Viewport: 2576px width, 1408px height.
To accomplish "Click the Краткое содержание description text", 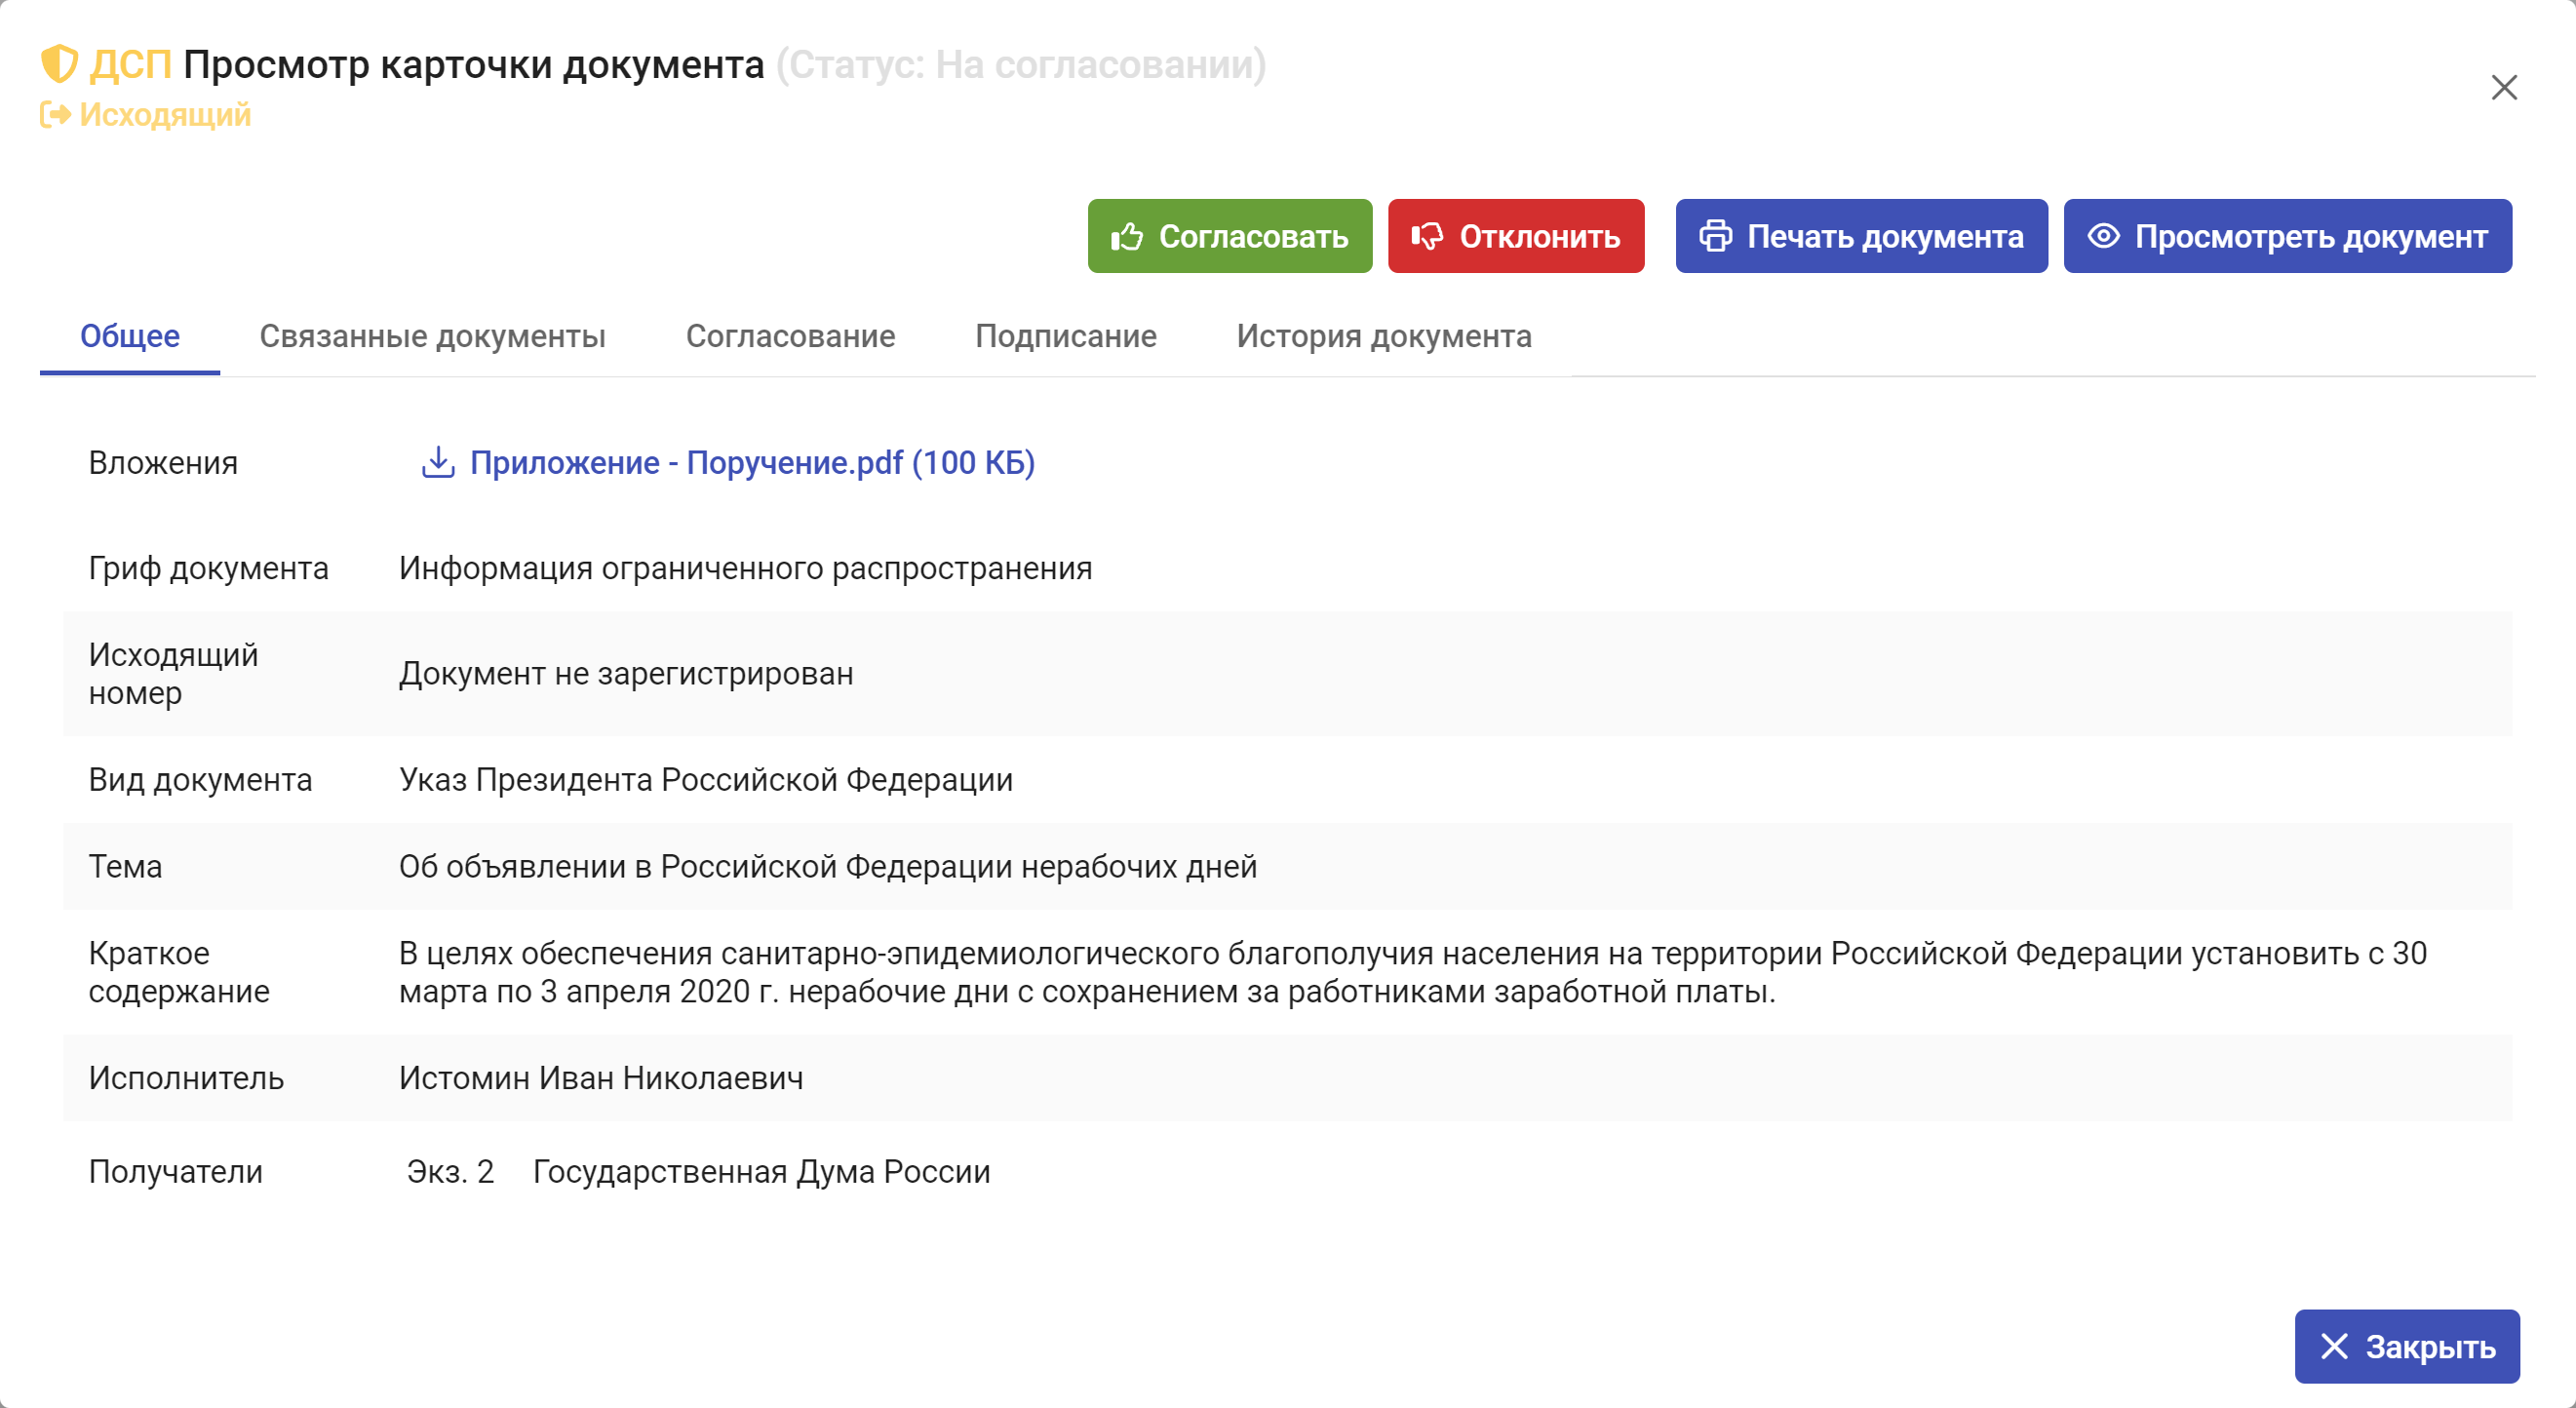I will point(1413,972).
